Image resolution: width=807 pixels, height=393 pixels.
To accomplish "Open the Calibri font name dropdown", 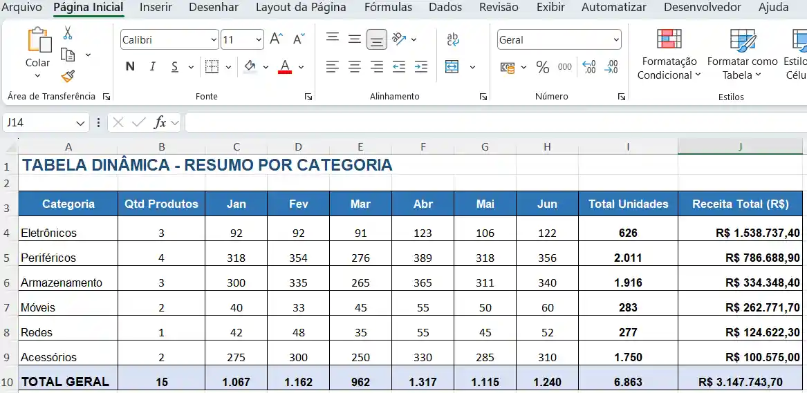I will coord(214,39).
